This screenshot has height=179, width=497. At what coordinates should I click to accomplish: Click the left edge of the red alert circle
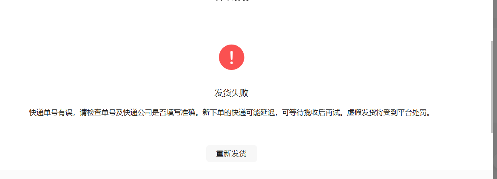coord(220,57)
